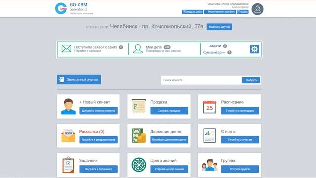Click the Задачи count badge

click(225, 46)
